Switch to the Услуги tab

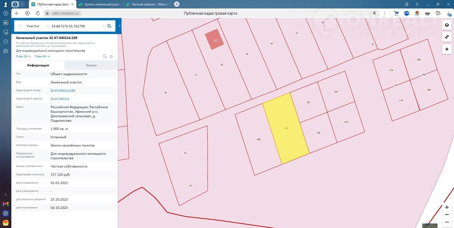pos(91,65)
